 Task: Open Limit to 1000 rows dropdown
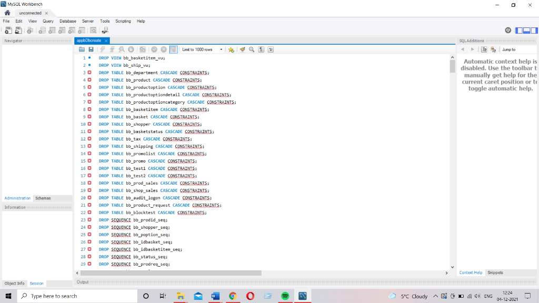click(x=203, y=49)
